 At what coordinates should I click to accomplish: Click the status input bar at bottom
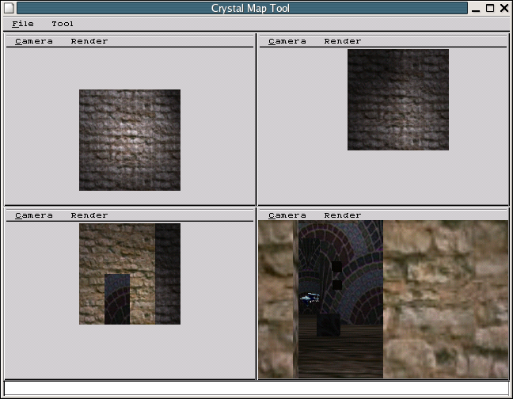click(x=256, y=388)
